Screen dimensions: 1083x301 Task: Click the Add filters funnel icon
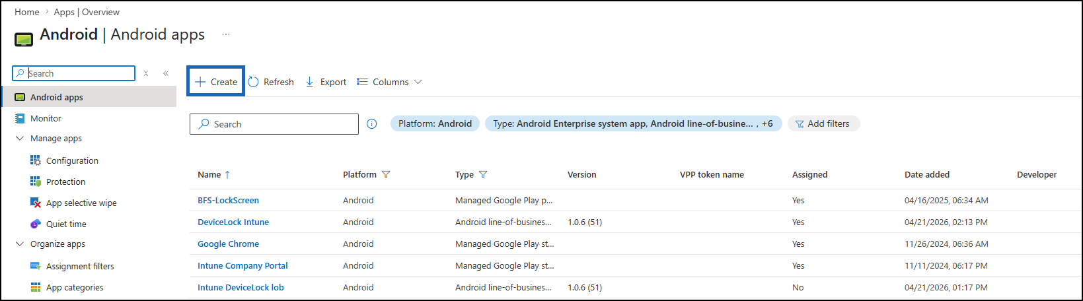800,123
